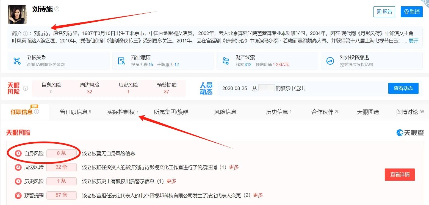Viewport: 429px width, 205px height.
Task: Click the 自身风险 shield icon in list
Action: click(18, 153)
